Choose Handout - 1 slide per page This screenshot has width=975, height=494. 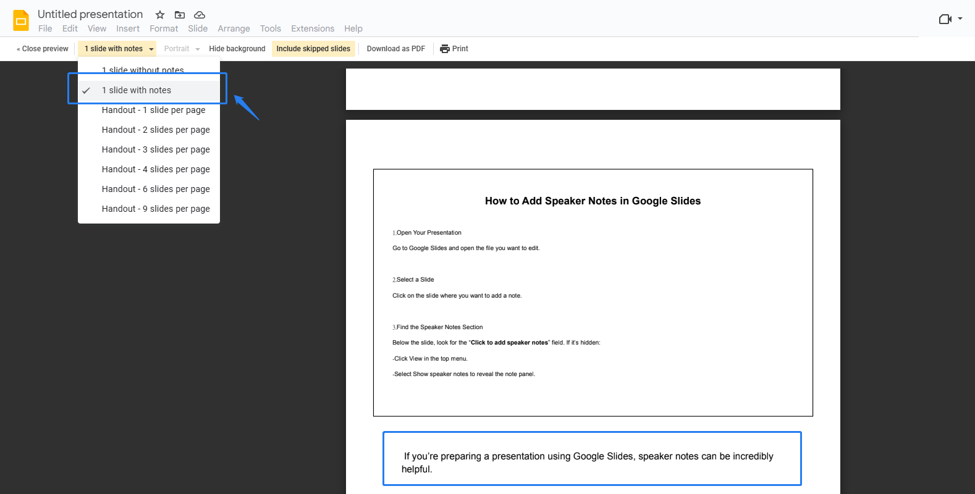pyautogui.click(x=149, y=110)
